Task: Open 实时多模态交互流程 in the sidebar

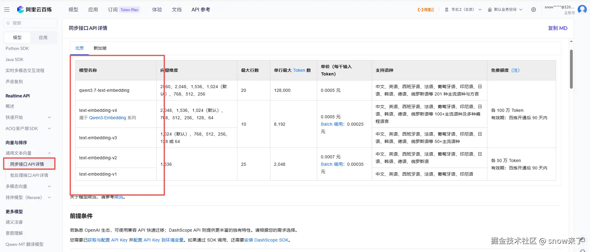Action: (25, 71)
